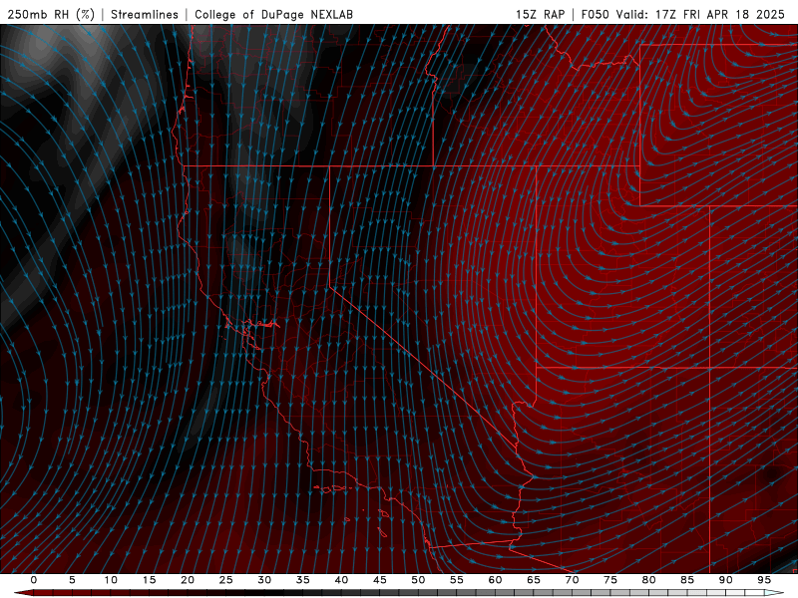Click the "75" color scale label
Viewport: 798px width, 598px height.
610,580
